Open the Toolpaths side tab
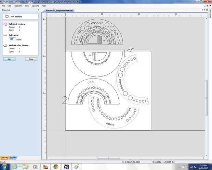This screenshot has height=170, width=212. pos(210,13)
